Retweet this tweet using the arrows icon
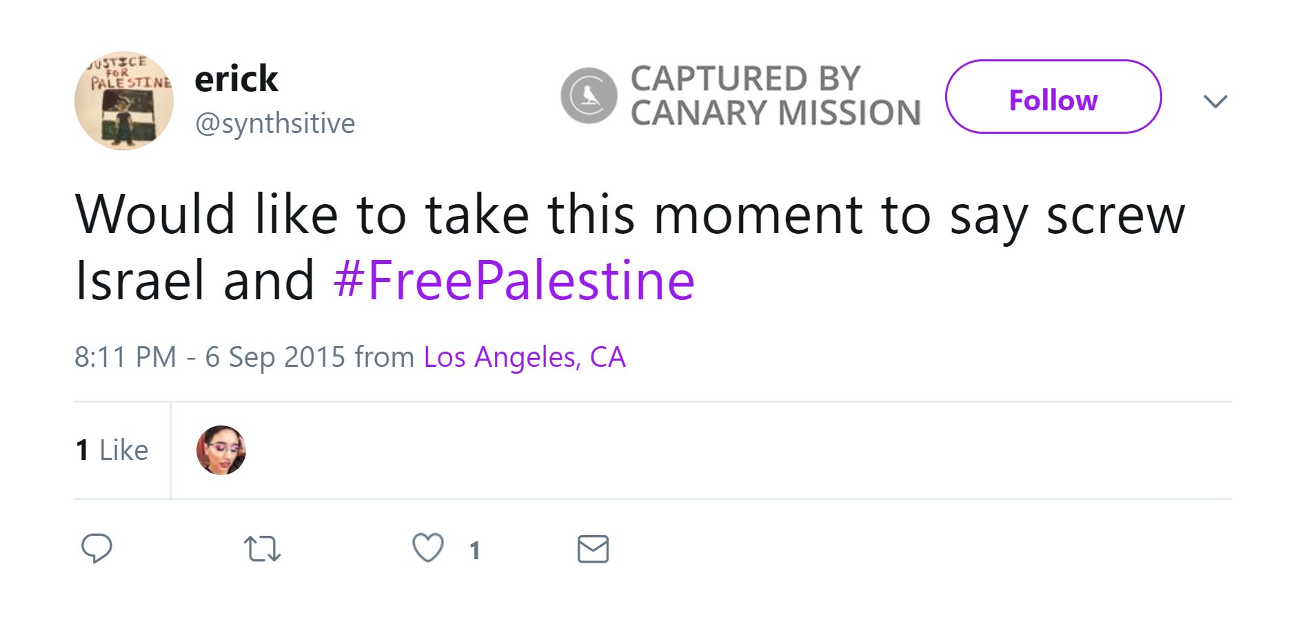This screenshot has height=622, width=1296. [x=262, y=549]
